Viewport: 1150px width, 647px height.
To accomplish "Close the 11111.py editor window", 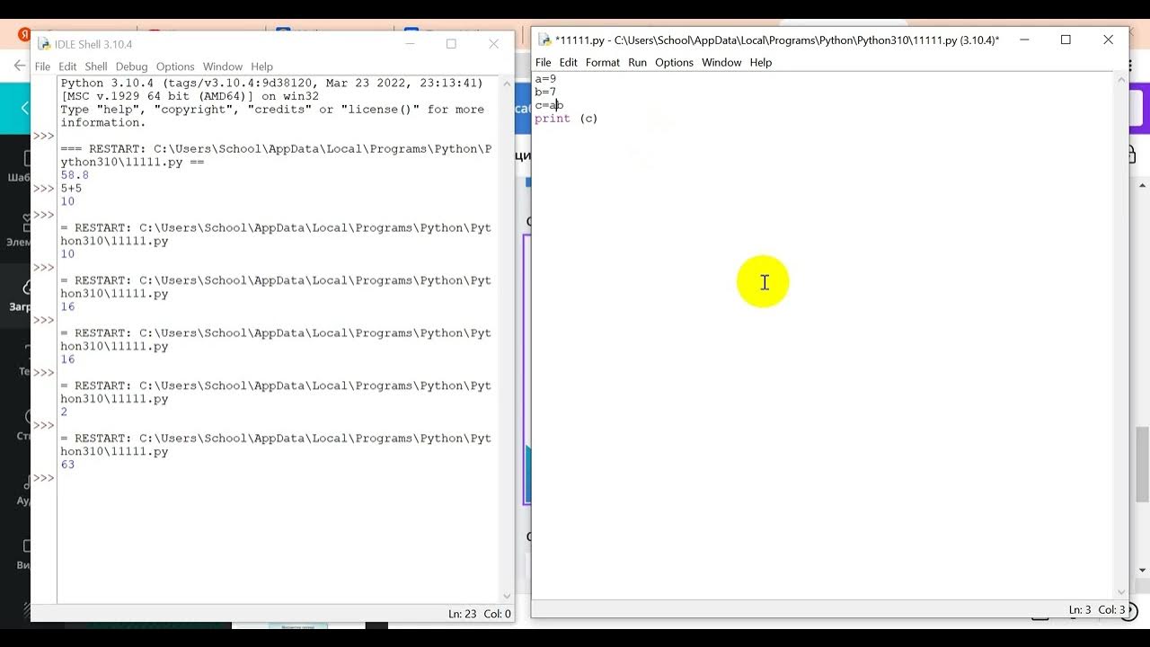I will point(1108,40).
